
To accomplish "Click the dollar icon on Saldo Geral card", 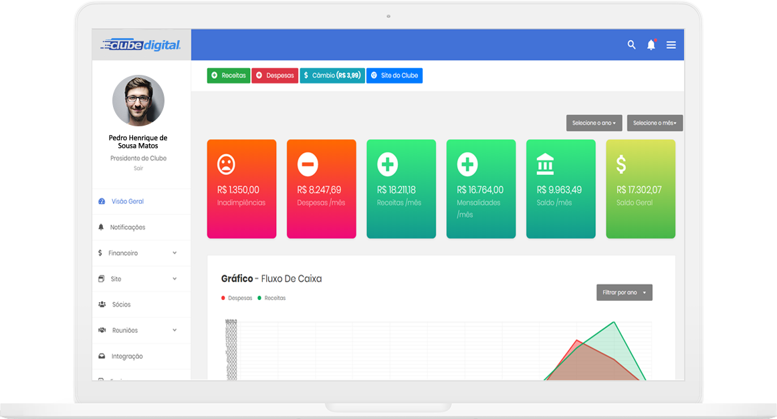I will click(621, 164).
